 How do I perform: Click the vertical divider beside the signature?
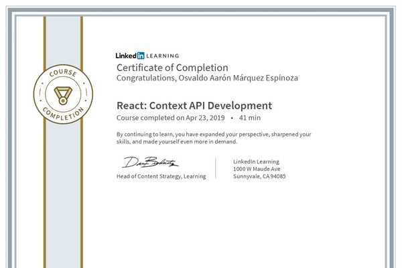[x=216, y=167]
